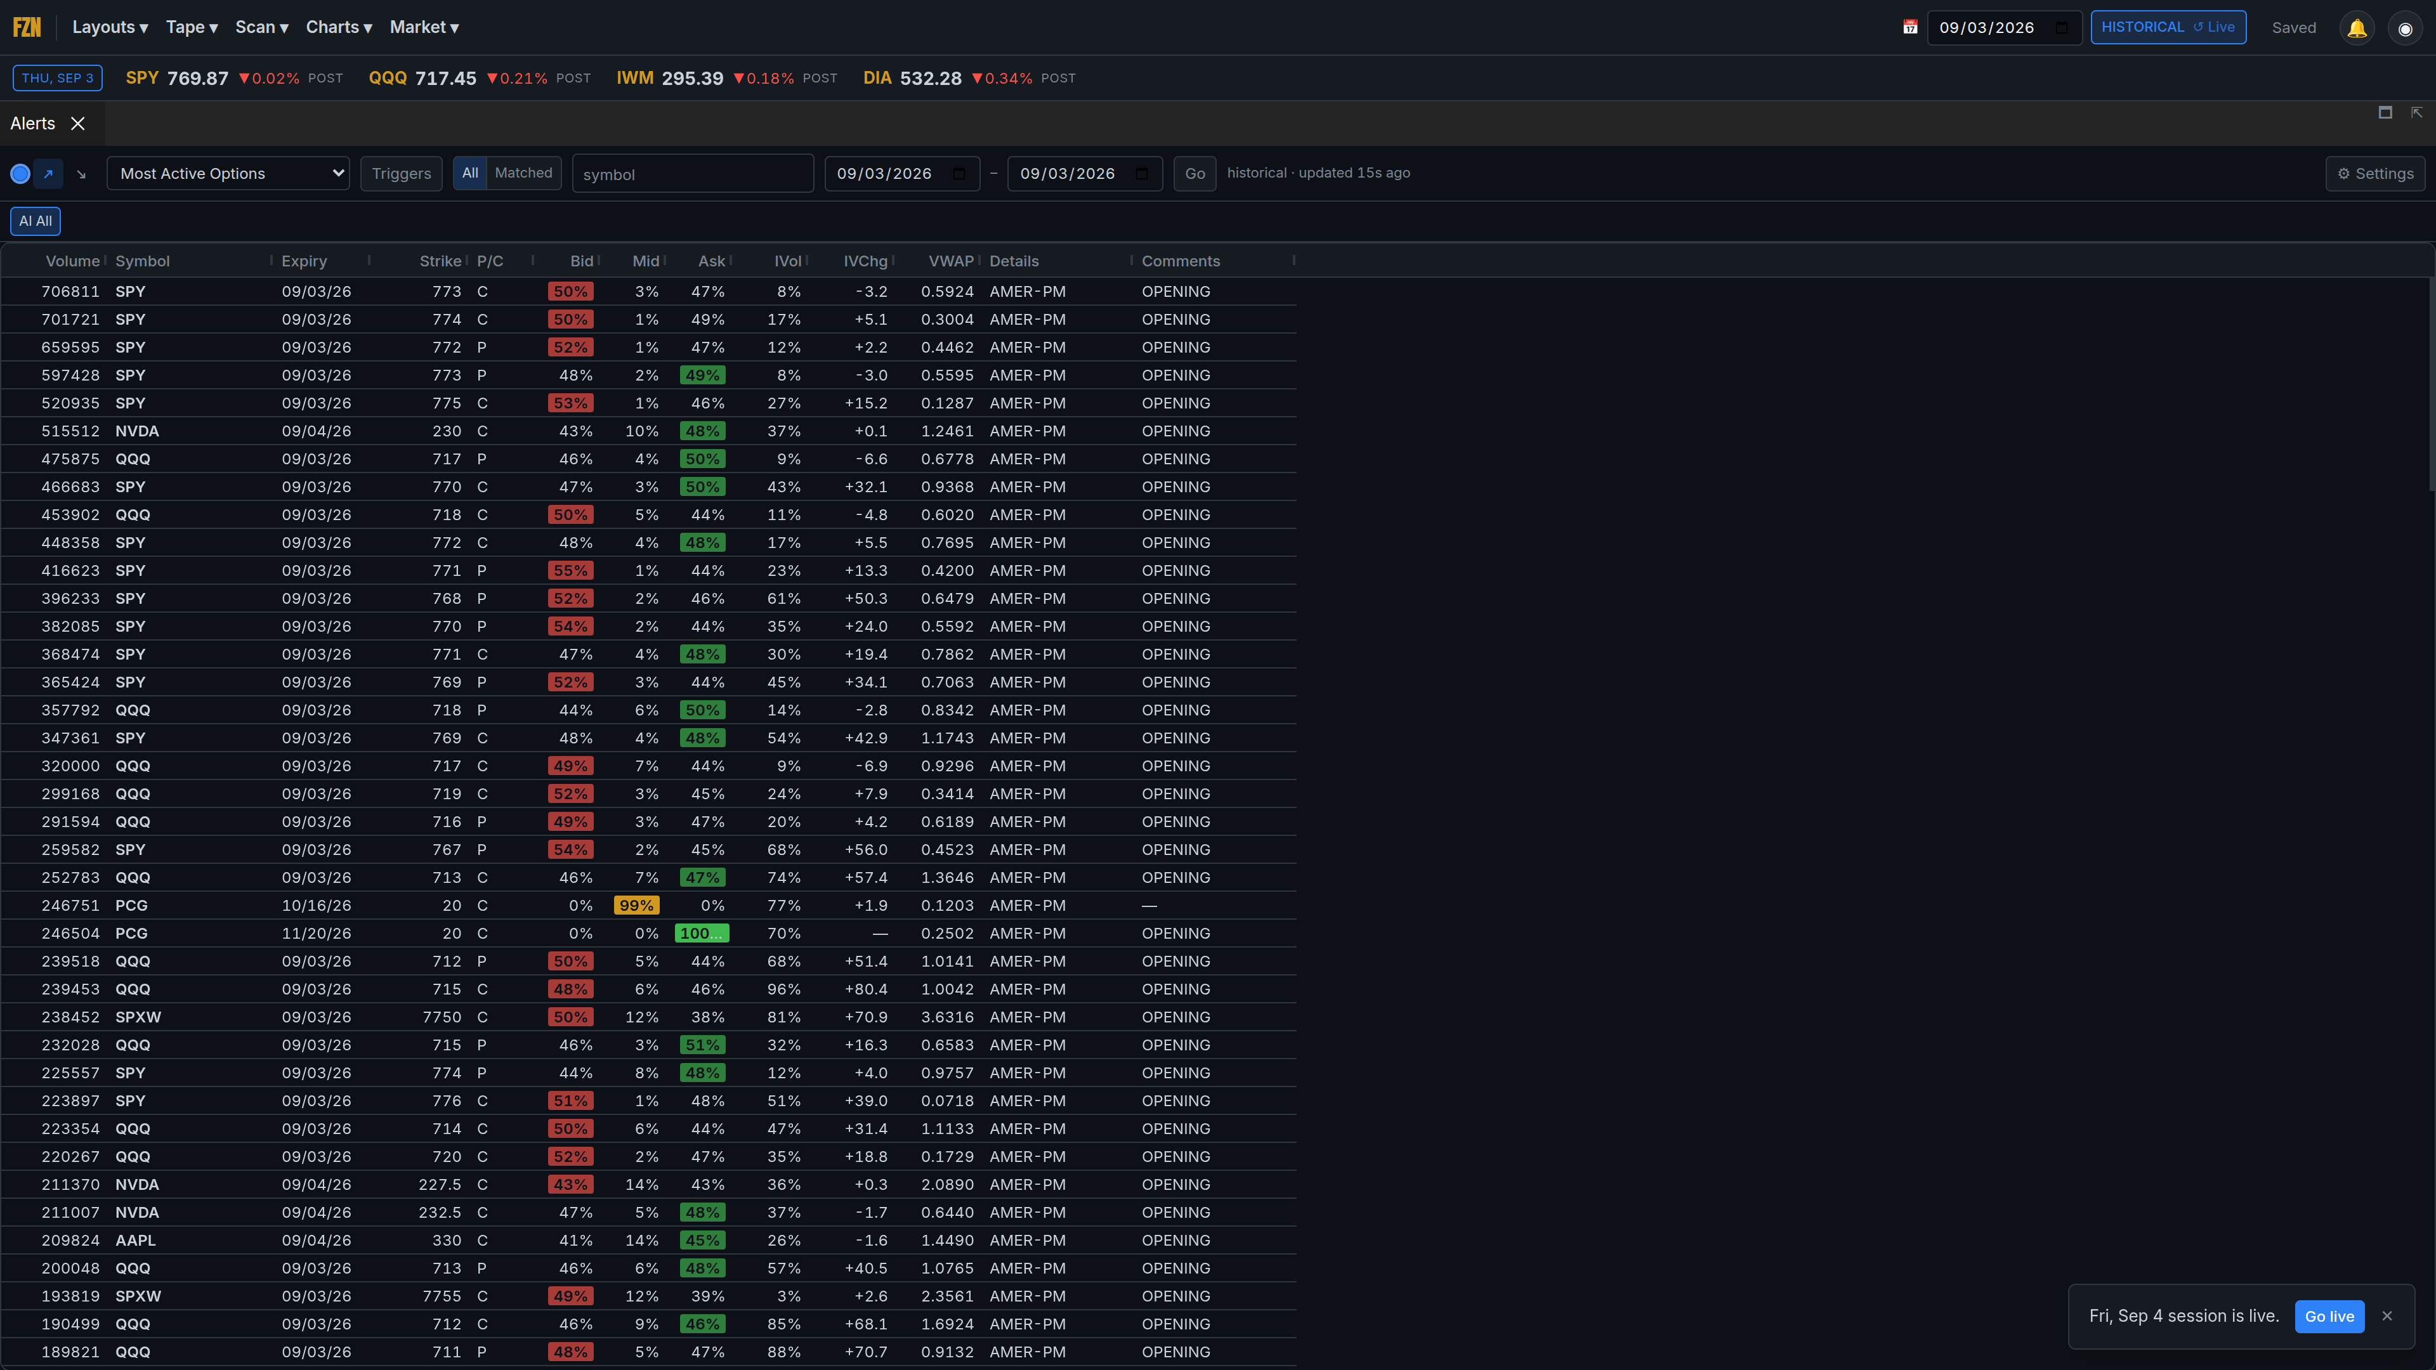Screen dimensions: 2436x1370
Task: Click VWAP value 3.6316
Action: tap(948, 1017)
